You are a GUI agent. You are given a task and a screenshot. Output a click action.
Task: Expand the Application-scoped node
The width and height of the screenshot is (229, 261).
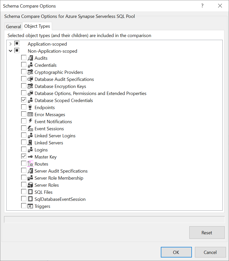tap(11, 44)
